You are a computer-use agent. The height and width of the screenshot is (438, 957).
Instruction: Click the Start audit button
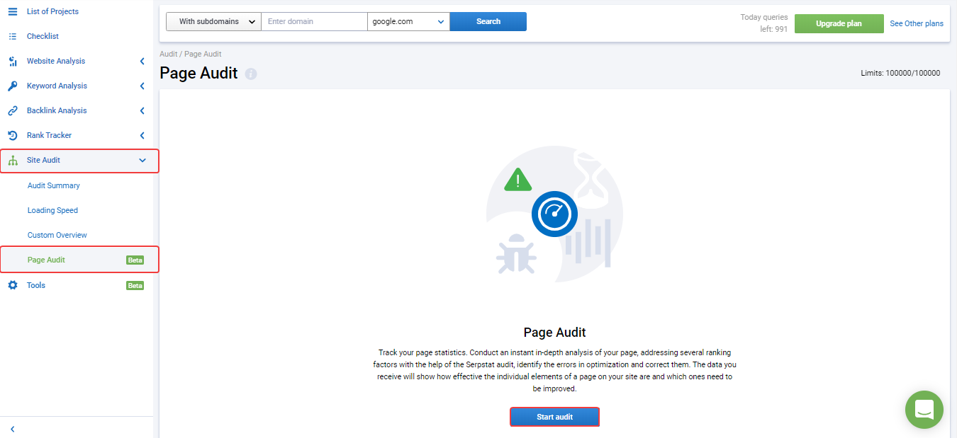point(554,417)
